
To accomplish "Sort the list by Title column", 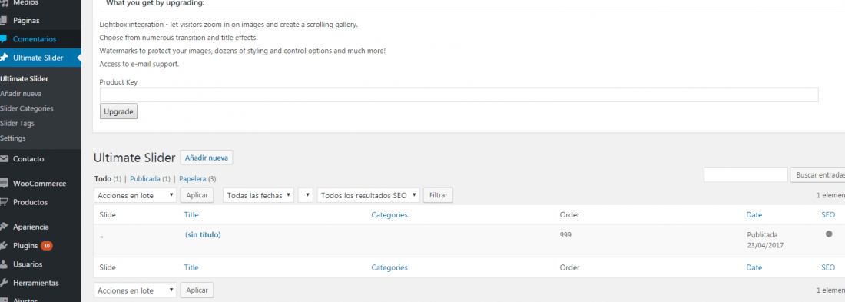I will point(191,214).
